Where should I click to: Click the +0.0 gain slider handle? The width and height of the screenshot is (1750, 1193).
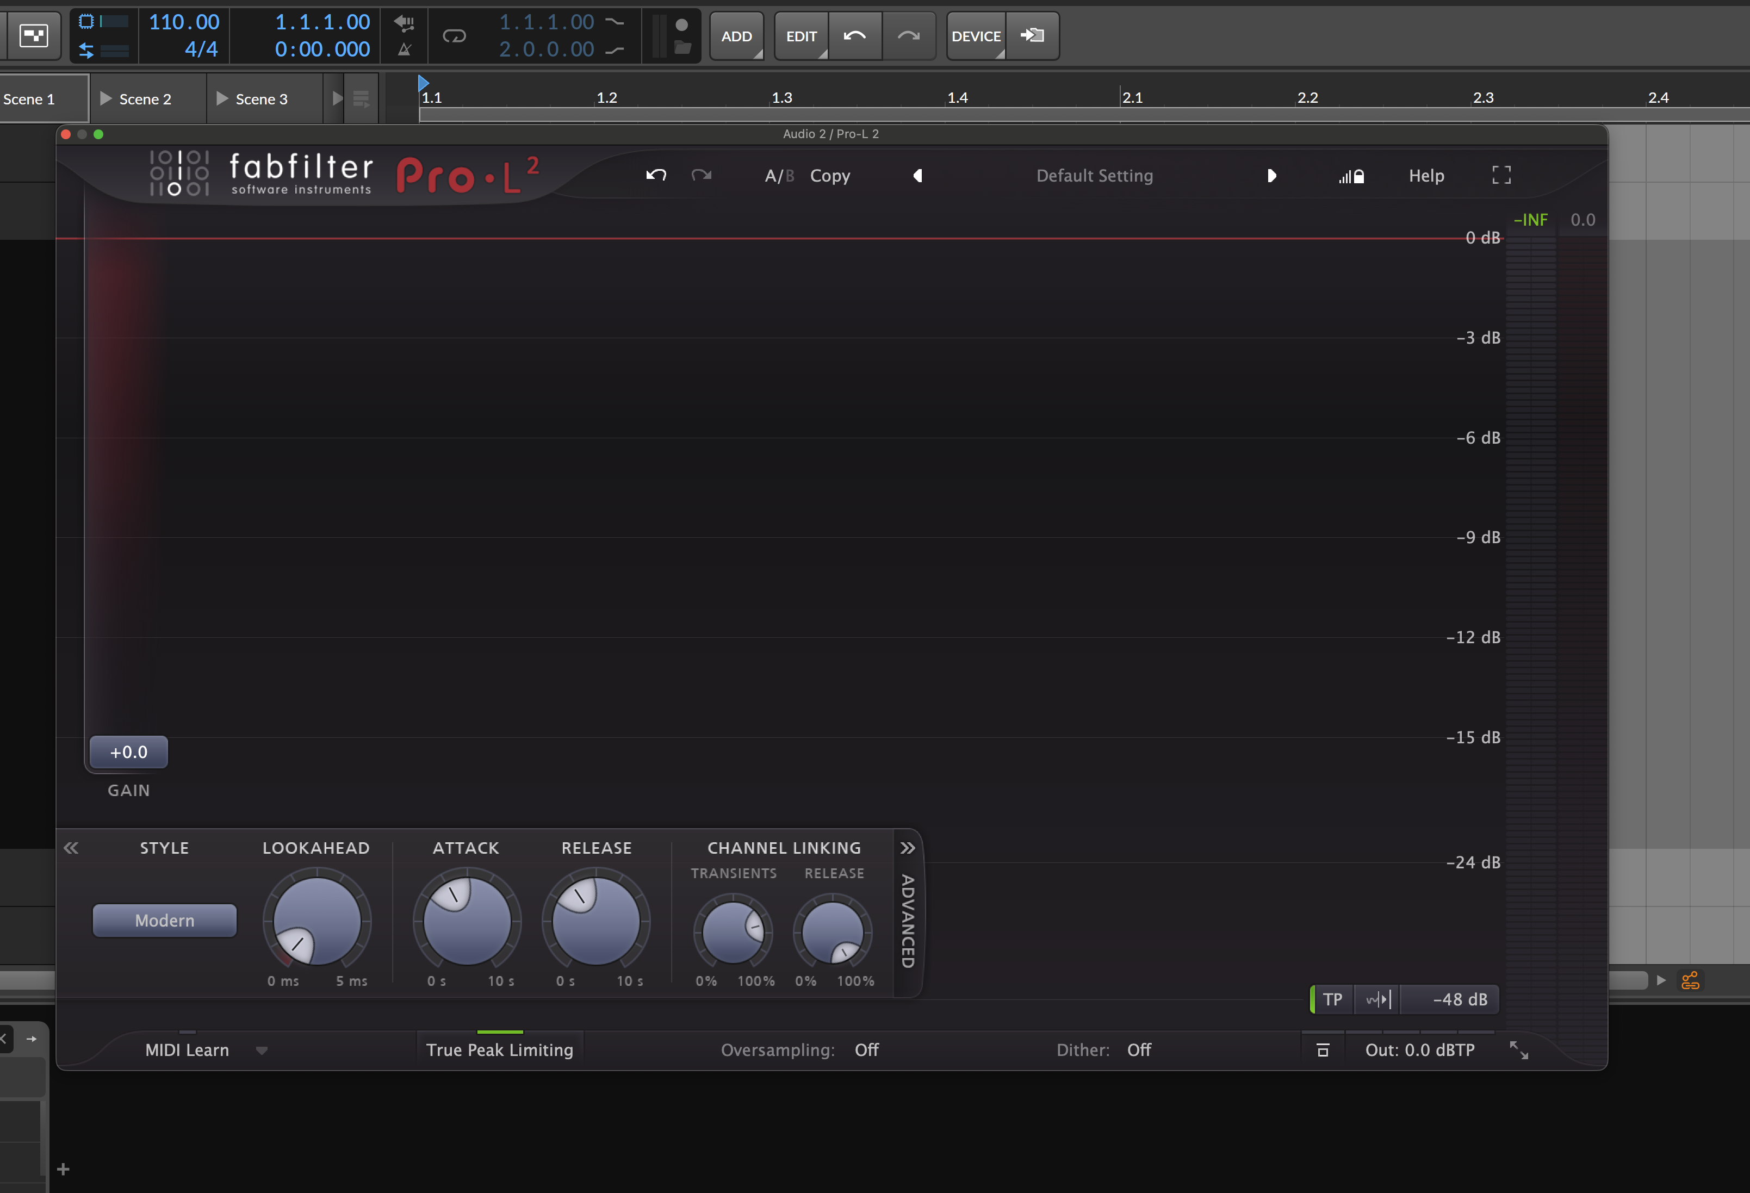129,753
